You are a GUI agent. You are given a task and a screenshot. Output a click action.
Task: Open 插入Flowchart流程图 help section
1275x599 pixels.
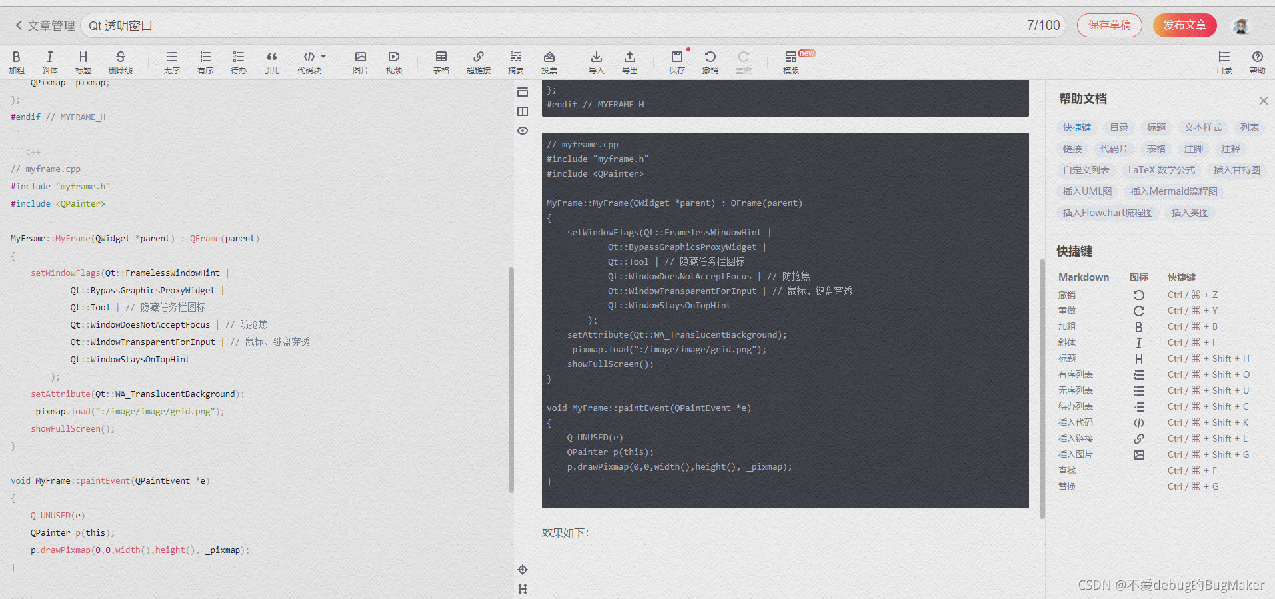pos(1108,213)
